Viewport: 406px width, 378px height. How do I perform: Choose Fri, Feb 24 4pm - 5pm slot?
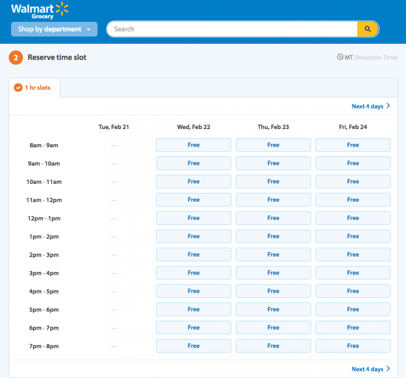click(x=353, y=291)
